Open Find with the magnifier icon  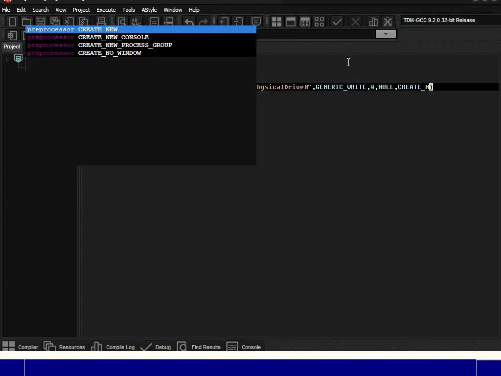click(122, 22)
